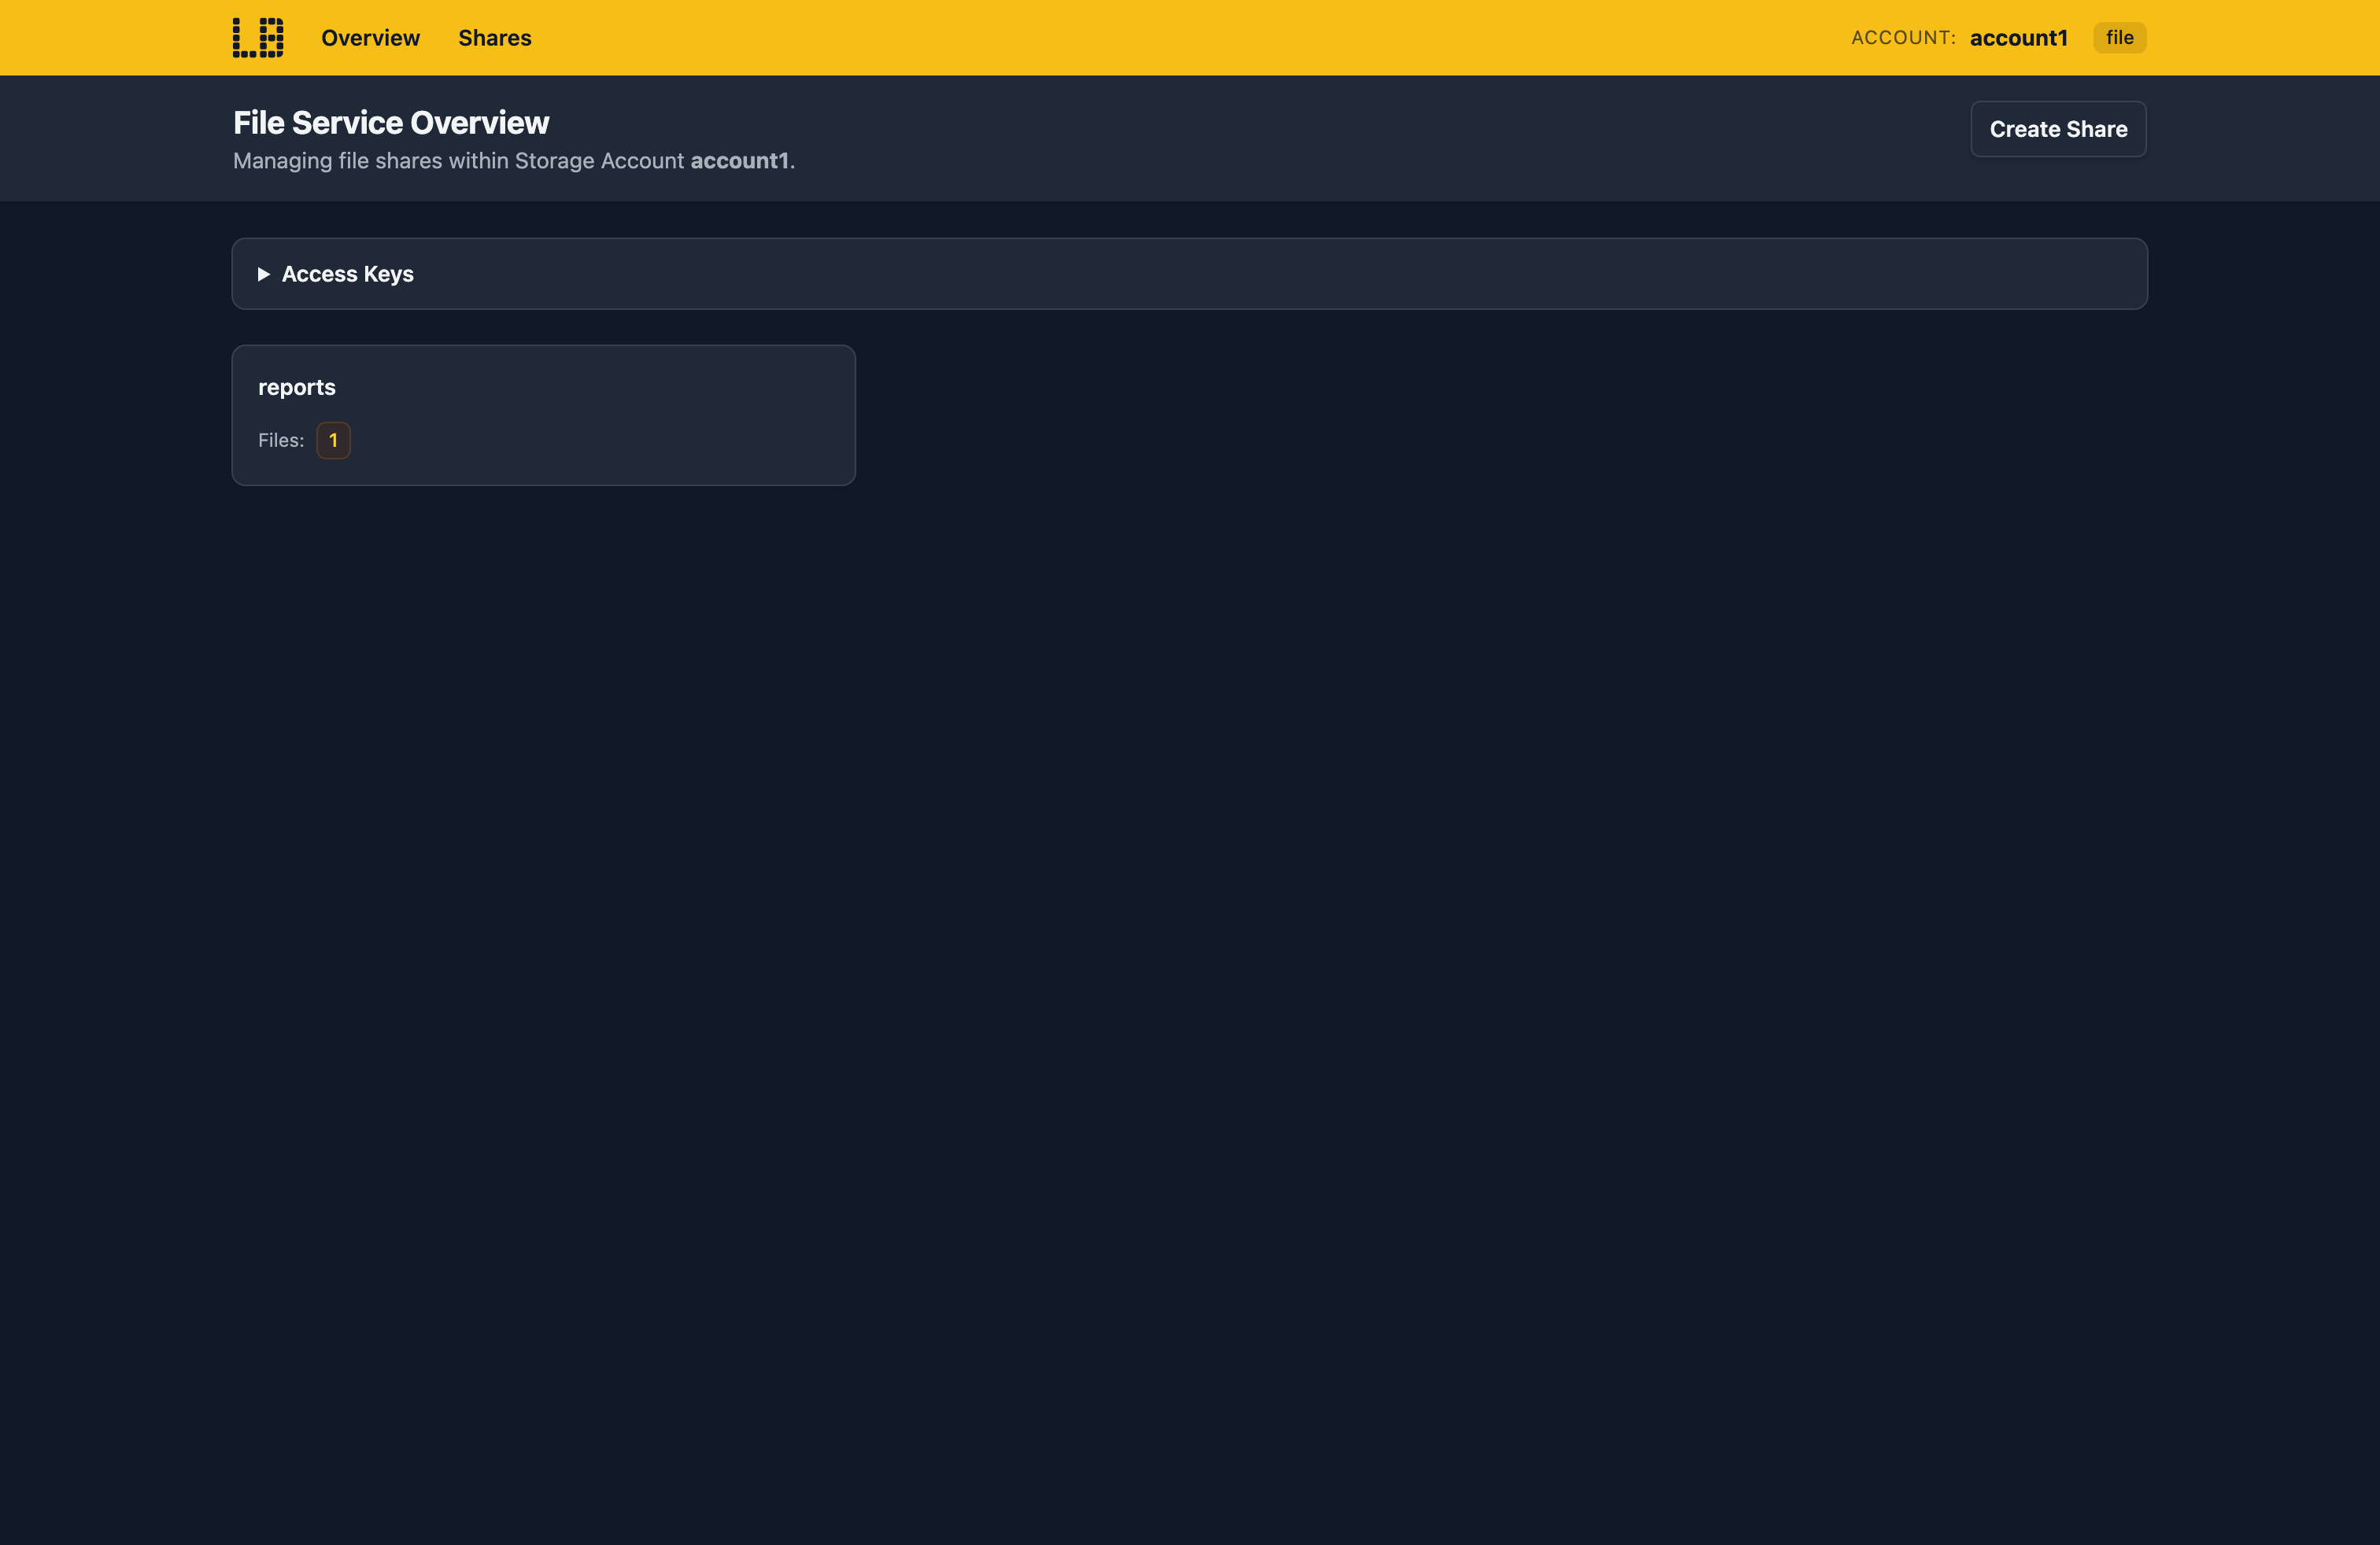The image size is (2380, 1545).
Task: Click the bold account1 in the subtitle
Action: coord(739,161)
